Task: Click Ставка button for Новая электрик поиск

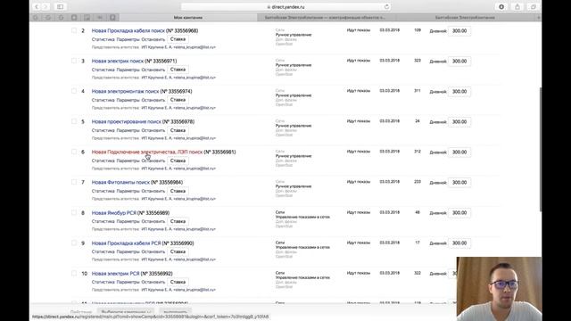Action: coord(178,70)
